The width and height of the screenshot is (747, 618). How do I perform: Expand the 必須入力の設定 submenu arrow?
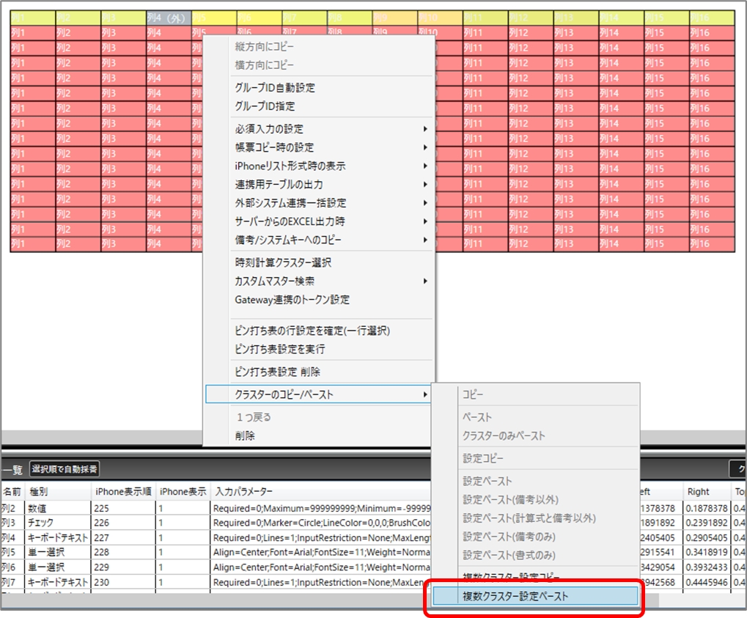[425, 129]
